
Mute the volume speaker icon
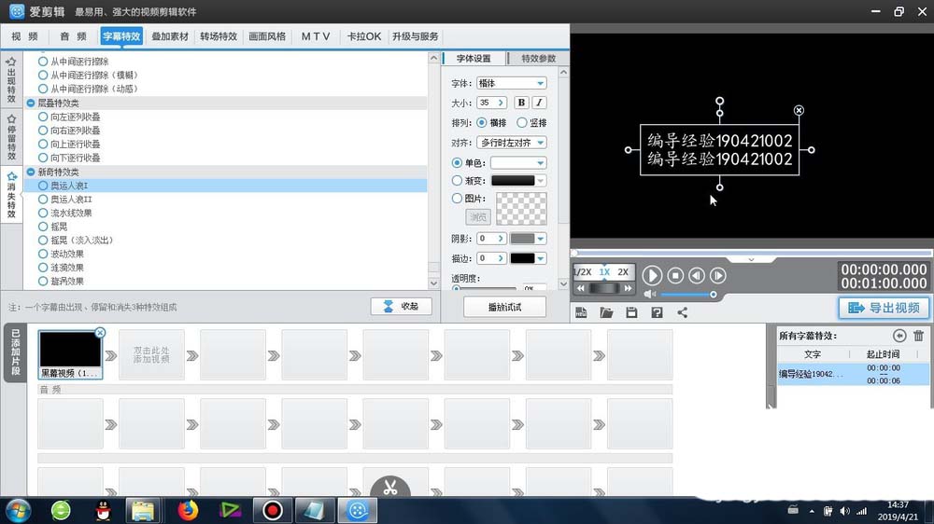[649, 294]
